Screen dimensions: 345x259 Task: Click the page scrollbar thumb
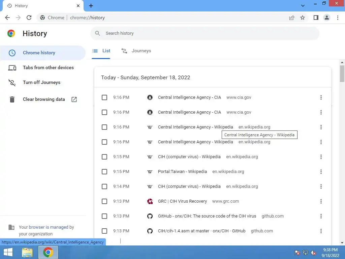pyautogui.click(x=342, y=74)
